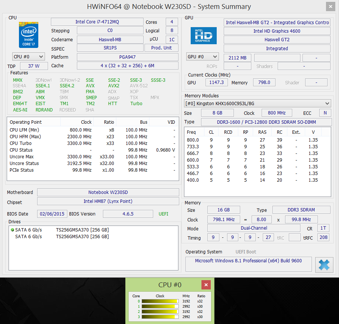The height and width of the screenshot is (324, 339).
Task: Click the memory clock 798.1 MHz field
Action: [224, 219]
